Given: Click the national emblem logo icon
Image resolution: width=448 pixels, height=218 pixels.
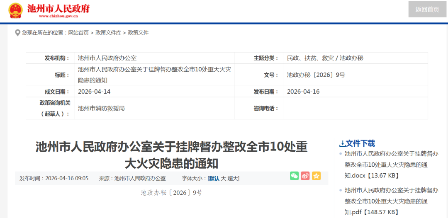Looking at the screenshot, I should [x=15, y=10].
